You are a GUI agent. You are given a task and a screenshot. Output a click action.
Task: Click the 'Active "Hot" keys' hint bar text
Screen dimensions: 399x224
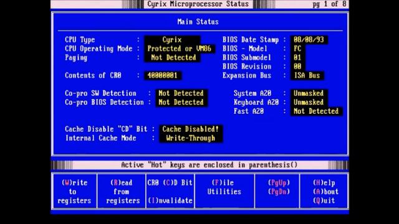(209, 165)
